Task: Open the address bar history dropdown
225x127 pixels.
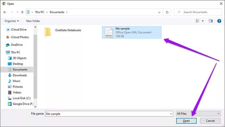Action: coord(159,12)
